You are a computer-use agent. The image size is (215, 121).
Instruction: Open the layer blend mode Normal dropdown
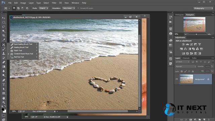(x=186, y=67)
